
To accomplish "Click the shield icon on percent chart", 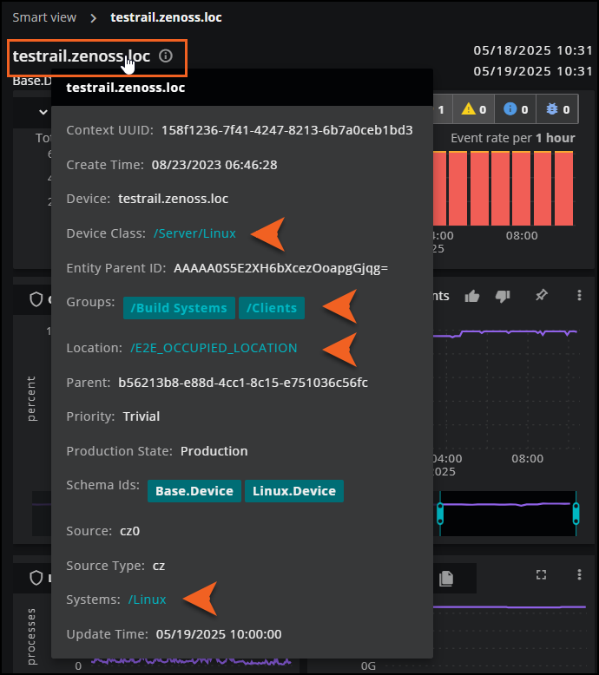I will click(x=36, y=299).
